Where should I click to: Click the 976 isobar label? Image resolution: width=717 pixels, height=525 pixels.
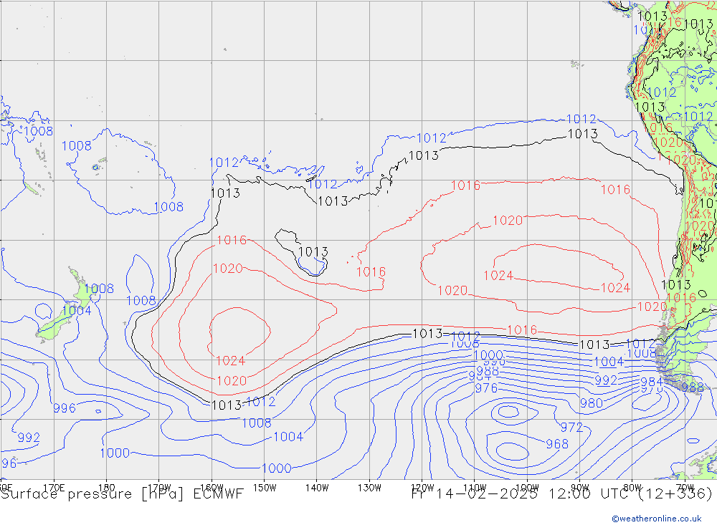tap(486, 388)
